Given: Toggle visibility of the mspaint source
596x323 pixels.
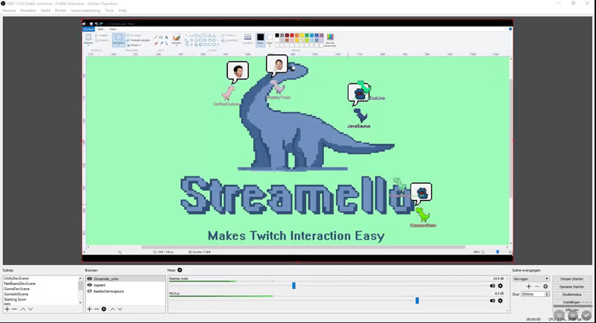Looking at the screenshot, I should (x=89, y=284).
